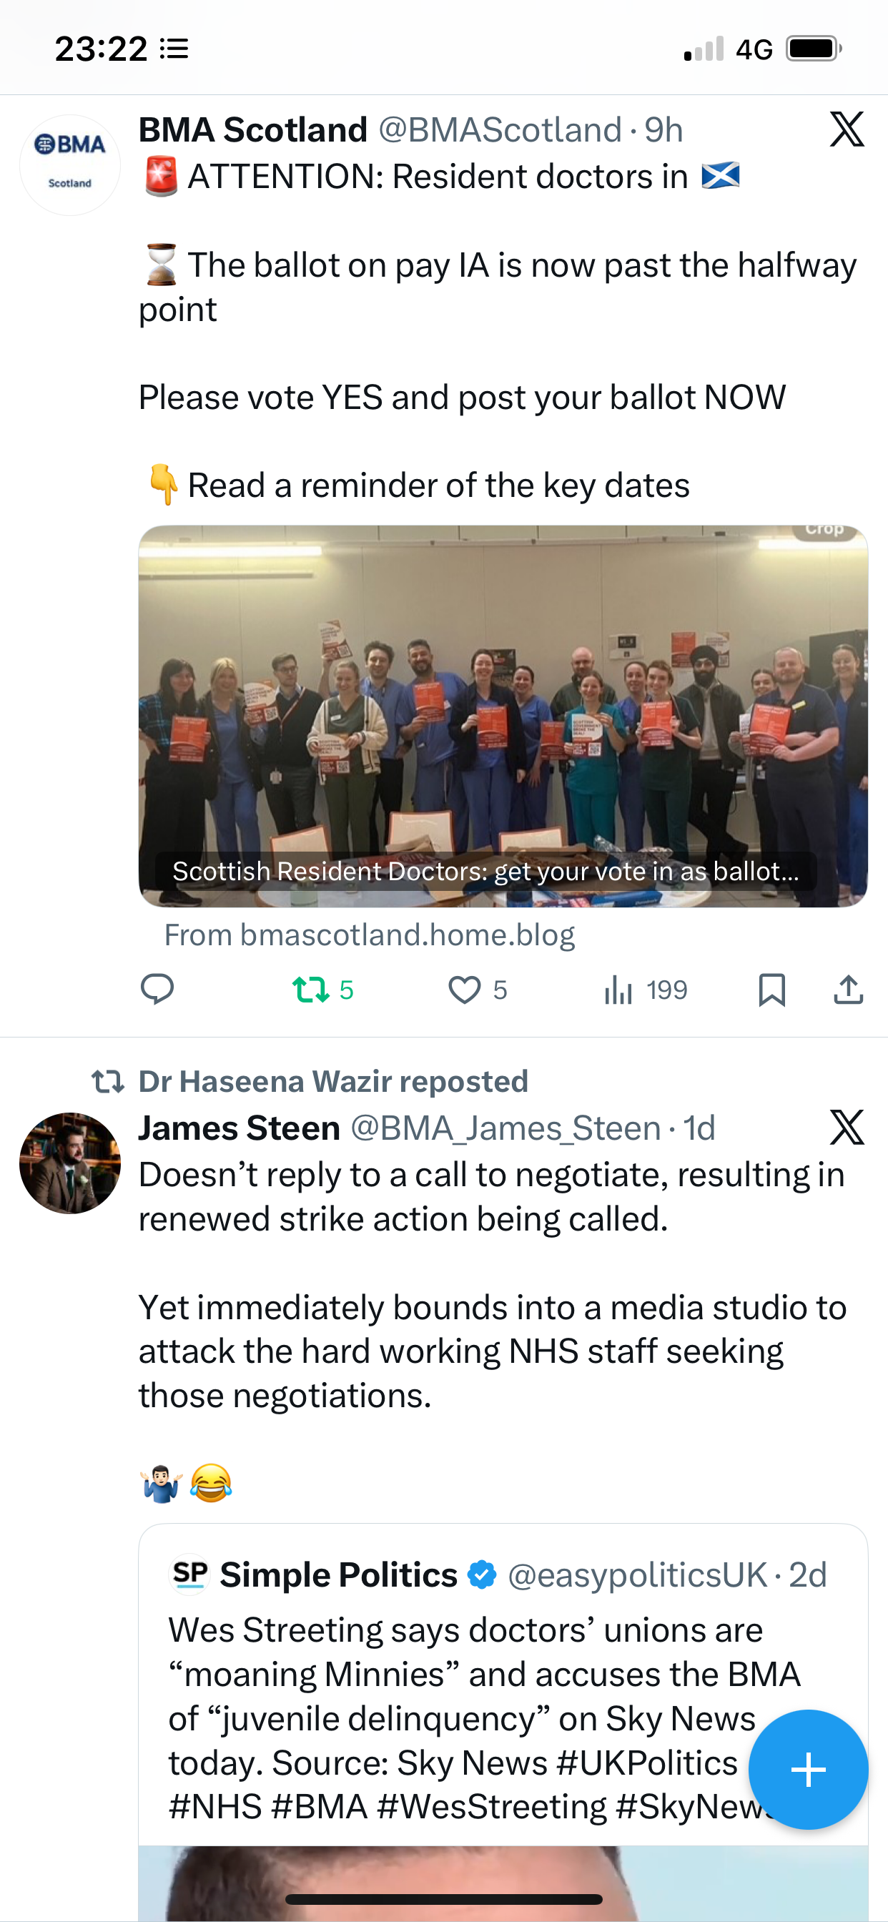
Task: Tap the @BMAScotland handle
Action: point(500,130)
